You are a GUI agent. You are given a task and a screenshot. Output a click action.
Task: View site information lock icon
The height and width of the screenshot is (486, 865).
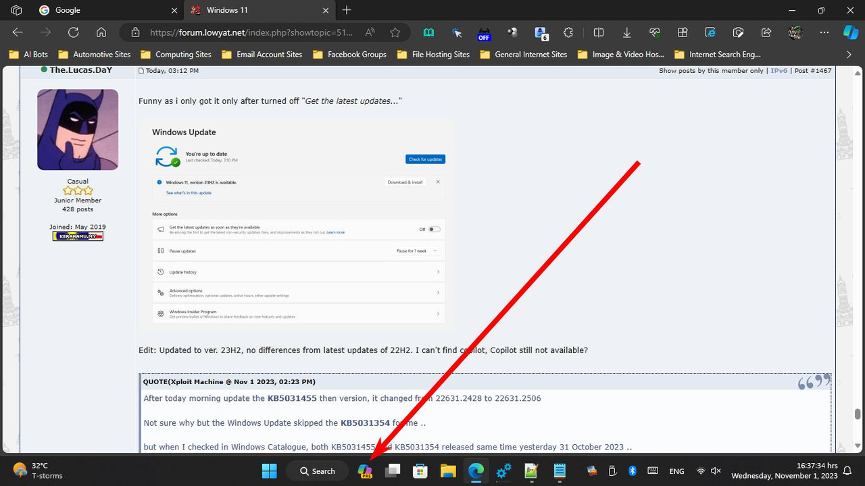tap(135, 32)
